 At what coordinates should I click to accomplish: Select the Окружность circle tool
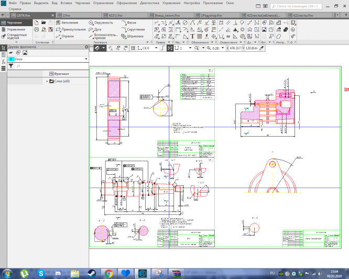(102, 23)
